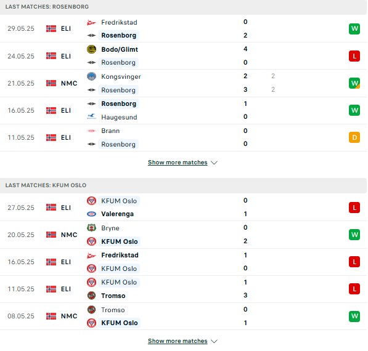This screenshot has width=368, height=351.
Task: Click the Norway flag beside 24.05.25 ELI match
Action: pyautogui.click(x=51, y=56)
